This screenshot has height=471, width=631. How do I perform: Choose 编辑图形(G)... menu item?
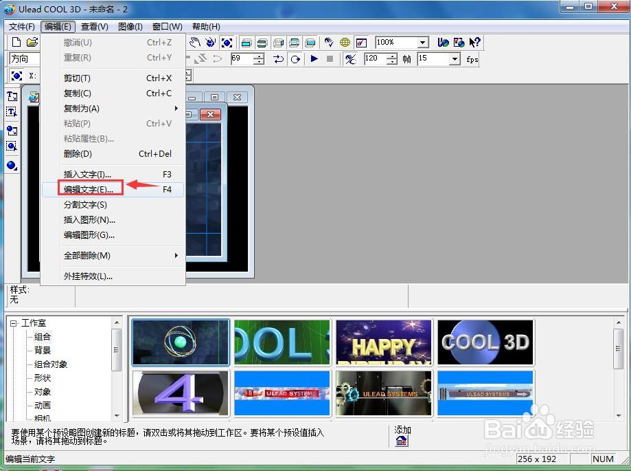coord(113,235)
